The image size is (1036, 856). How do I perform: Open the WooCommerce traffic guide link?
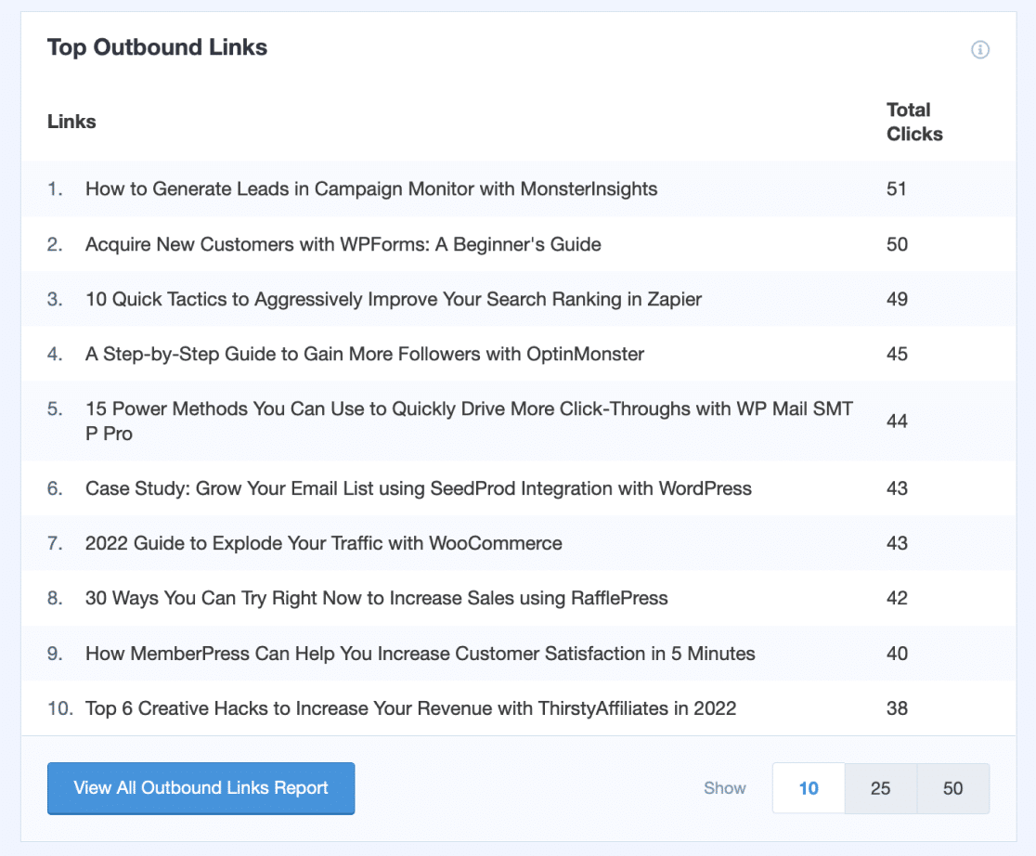tap(324, 543)
